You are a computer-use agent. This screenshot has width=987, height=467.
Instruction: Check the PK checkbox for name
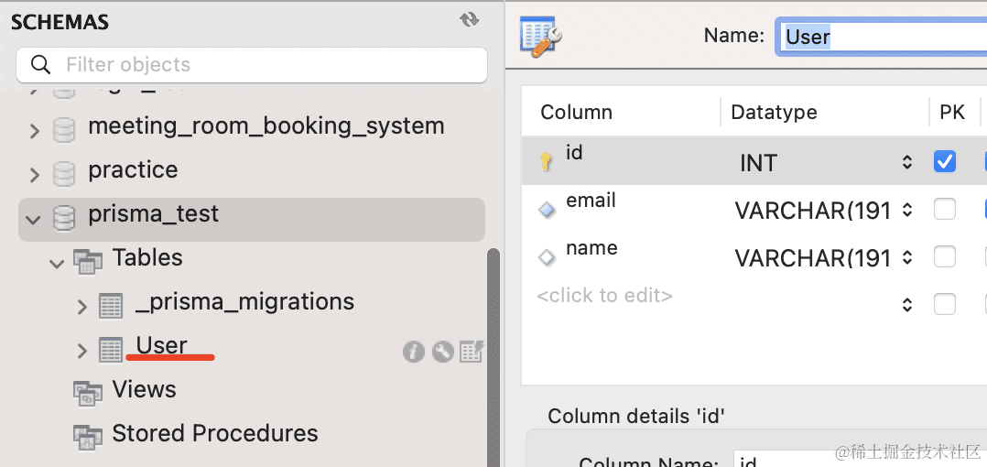[x=944, y=256]
